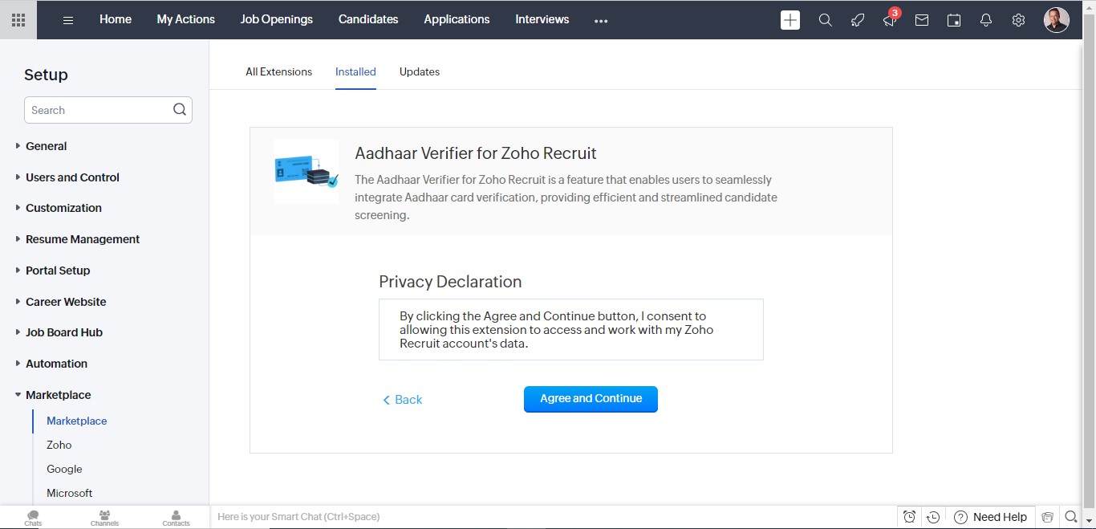Switch to the Updates tab
1096x529 pixels.
pyautogui.click(x=420, y=71)
